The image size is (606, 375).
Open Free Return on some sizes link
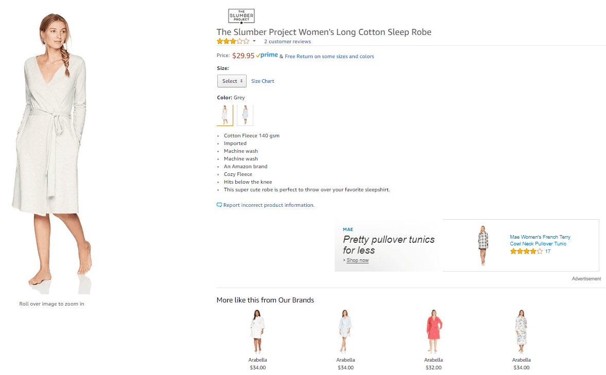[x=330, y=57]
